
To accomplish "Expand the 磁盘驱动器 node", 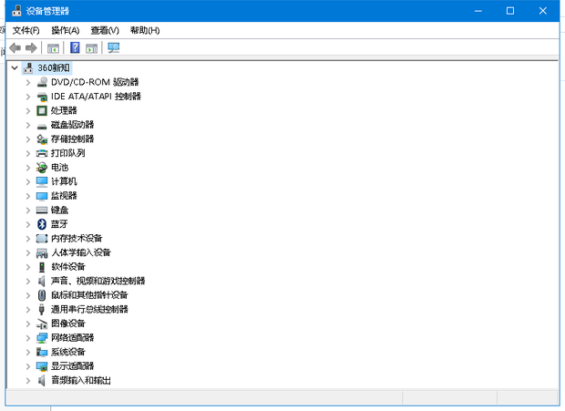I will 28,125.
